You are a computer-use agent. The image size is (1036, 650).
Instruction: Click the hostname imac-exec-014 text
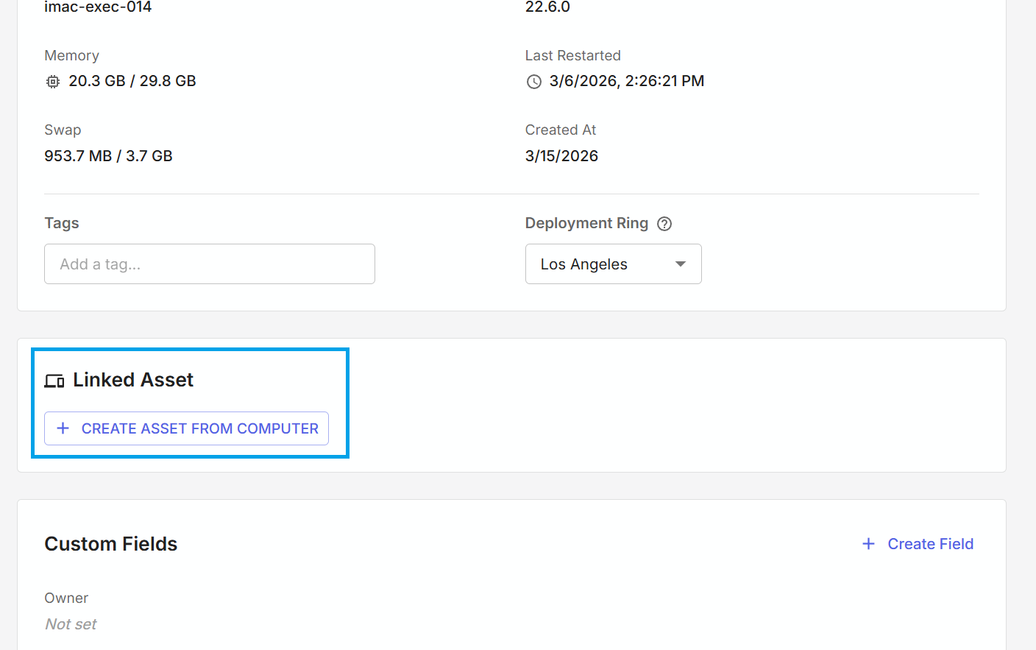click(x=98, y=7)
